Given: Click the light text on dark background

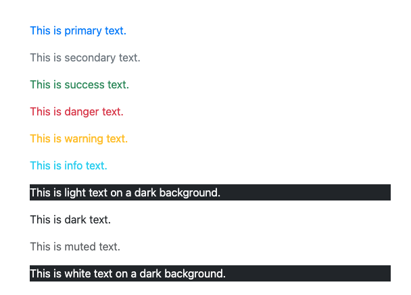Looking at the screenshot, I should [x=125, y=192].
